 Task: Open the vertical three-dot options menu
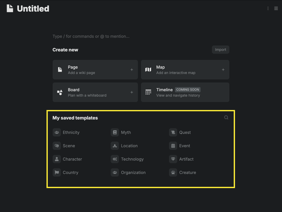point(268,8)
